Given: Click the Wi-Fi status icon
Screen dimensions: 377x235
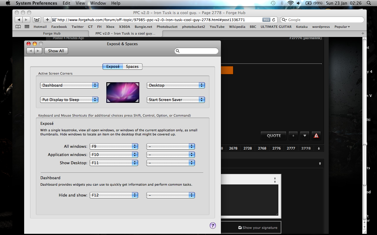Looking at the screenshot, I should [291, 3].
